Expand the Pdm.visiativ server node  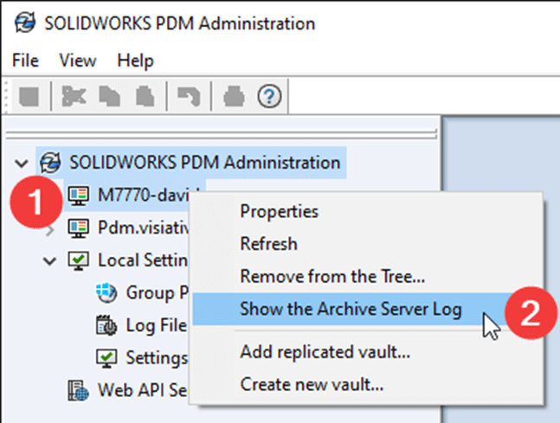(x=50, y=230)
